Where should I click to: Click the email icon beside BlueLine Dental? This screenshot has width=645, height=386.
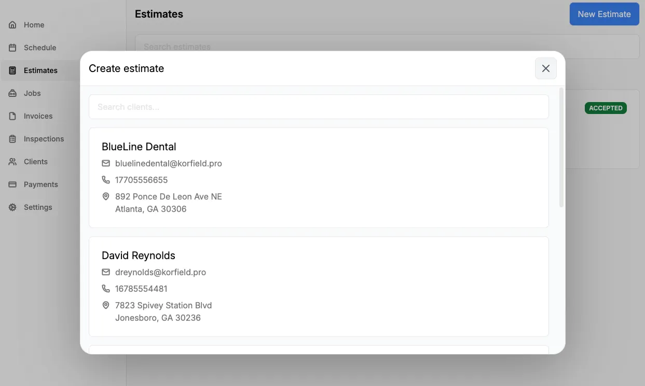pyautogui.click(x=106, y=163)
